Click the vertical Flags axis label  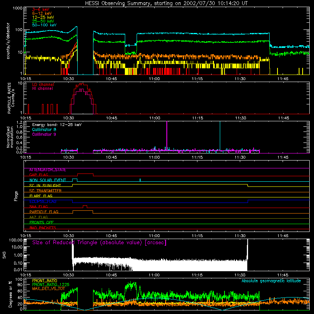tap(16, 196)
